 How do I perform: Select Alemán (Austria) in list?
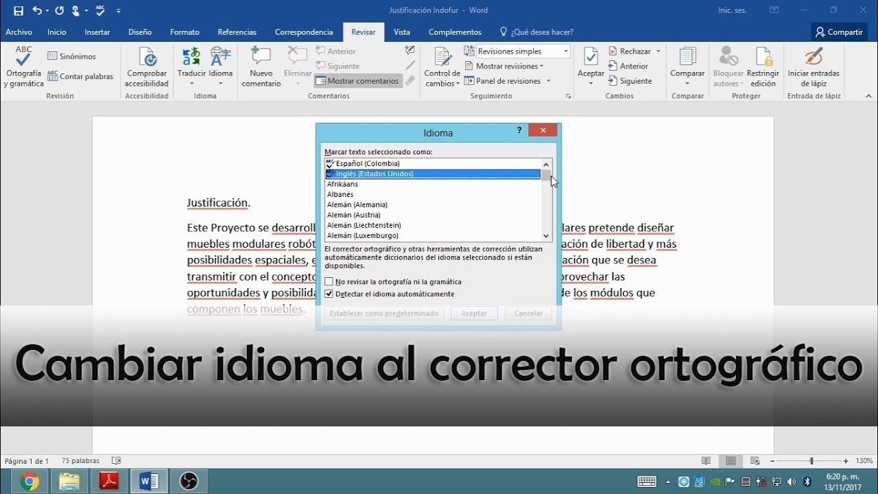[x=433, y=215]
